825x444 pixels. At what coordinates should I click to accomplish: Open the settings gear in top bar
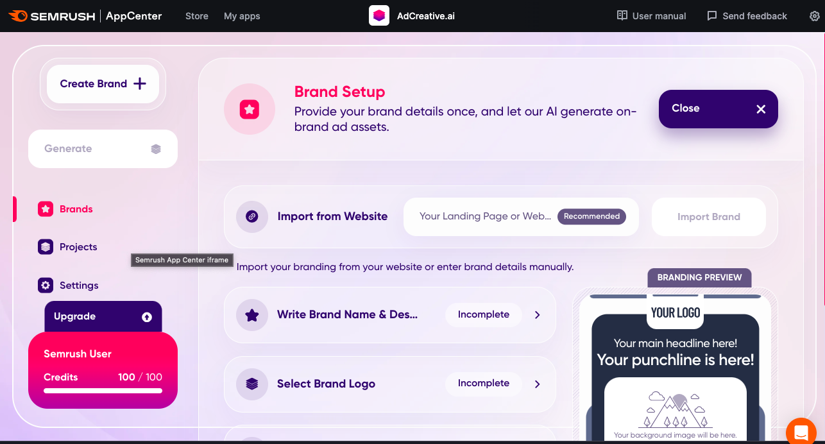(x=814, y=16)
